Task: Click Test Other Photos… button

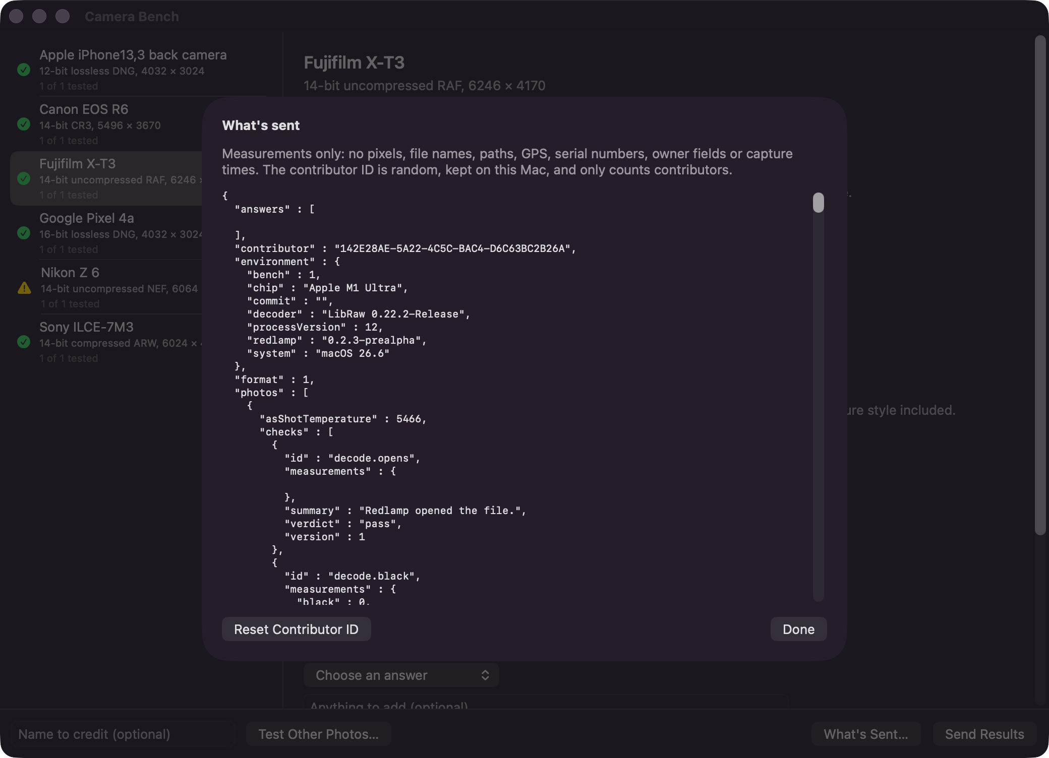Action: pos(318,734)
